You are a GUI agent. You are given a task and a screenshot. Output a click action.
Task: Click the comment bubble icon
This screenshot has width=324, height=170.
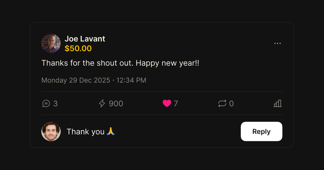point(46,104)
